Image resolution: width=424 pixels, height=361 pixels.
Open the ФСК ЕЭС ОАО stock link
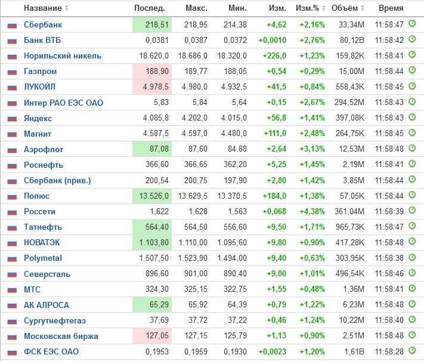(51, 351)
